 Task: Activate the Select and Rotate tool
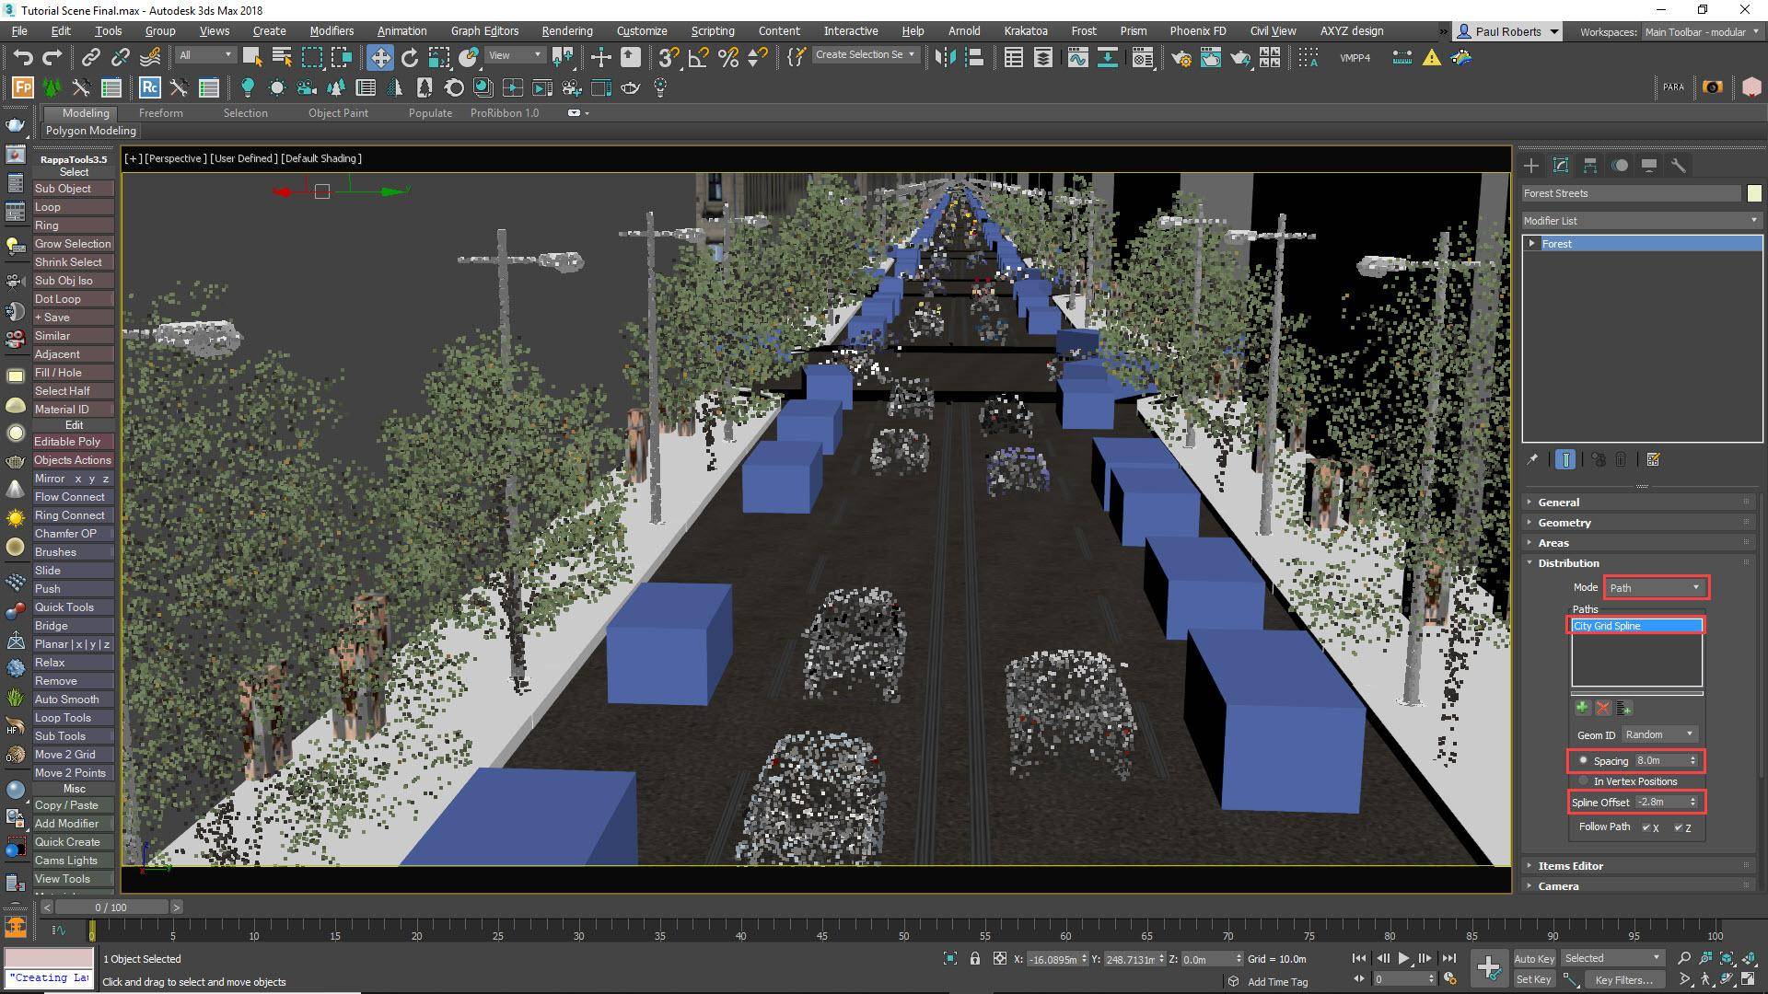coord(408,57)
